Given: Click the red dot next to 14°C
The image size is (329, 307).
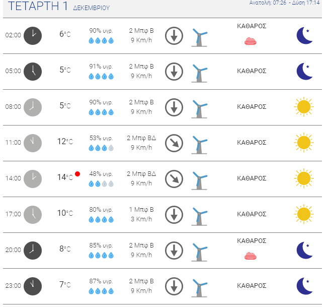Looking at the screenshot, I should pyautogui.click(x=77, y=174).
